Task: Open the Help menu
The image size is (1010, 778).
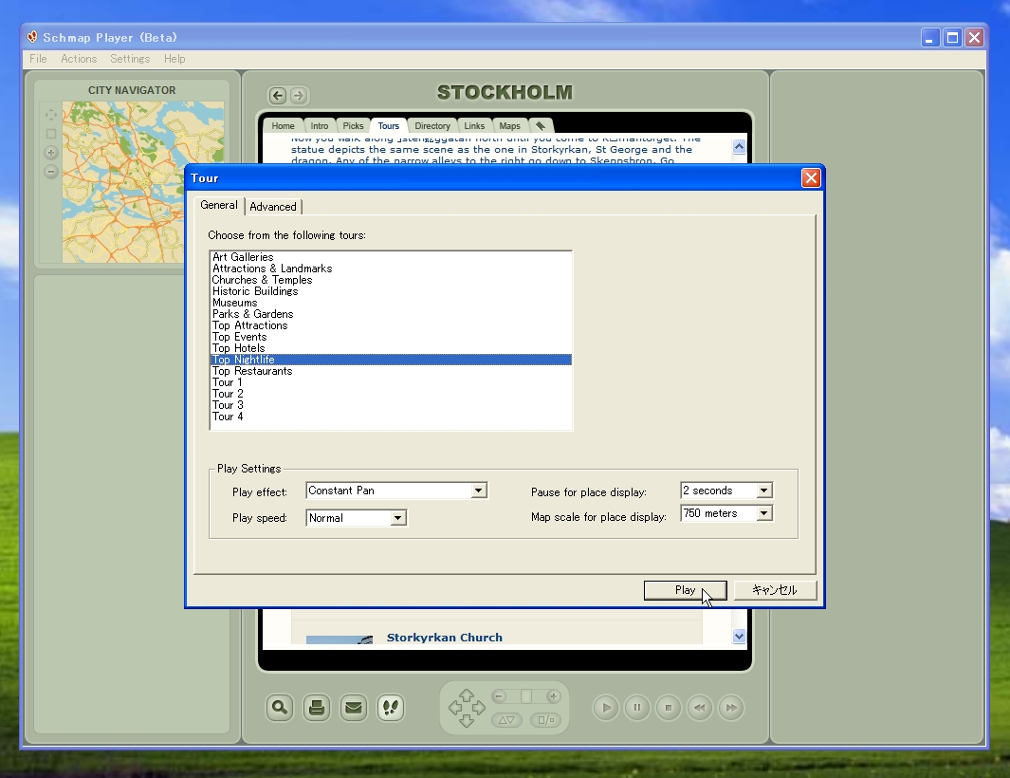Action: 174,59
